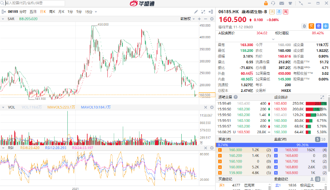Expand VOL indicator dropdown arrow

pyautogui.click(x=3, y=107)
